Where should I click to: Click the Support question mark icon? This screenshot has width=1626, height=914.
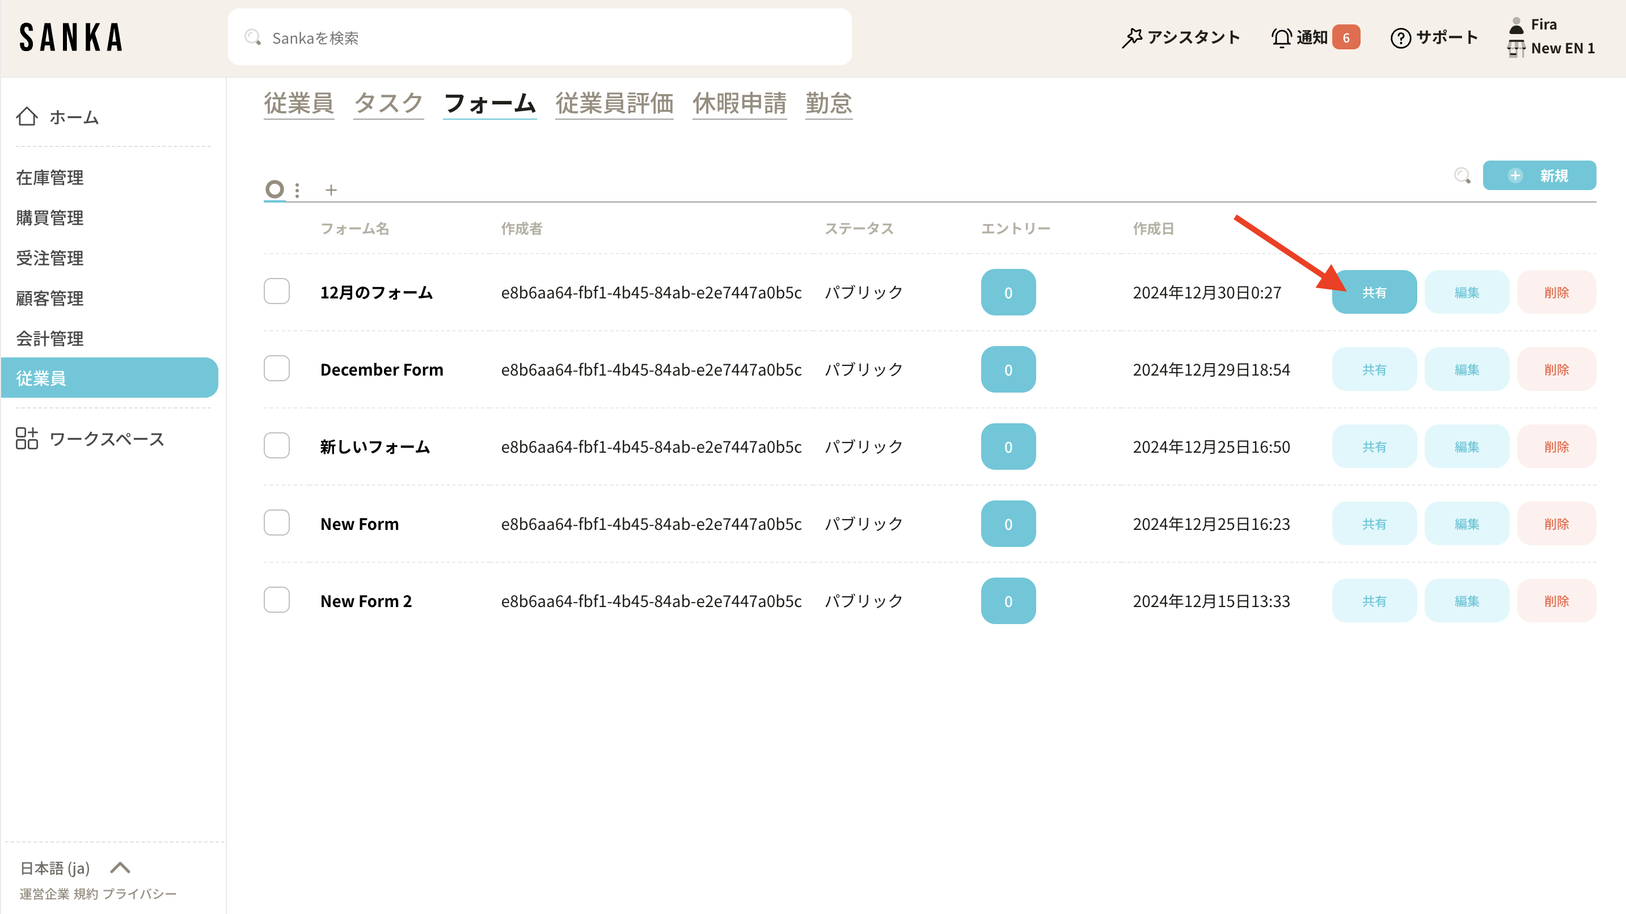[1400, 38]
